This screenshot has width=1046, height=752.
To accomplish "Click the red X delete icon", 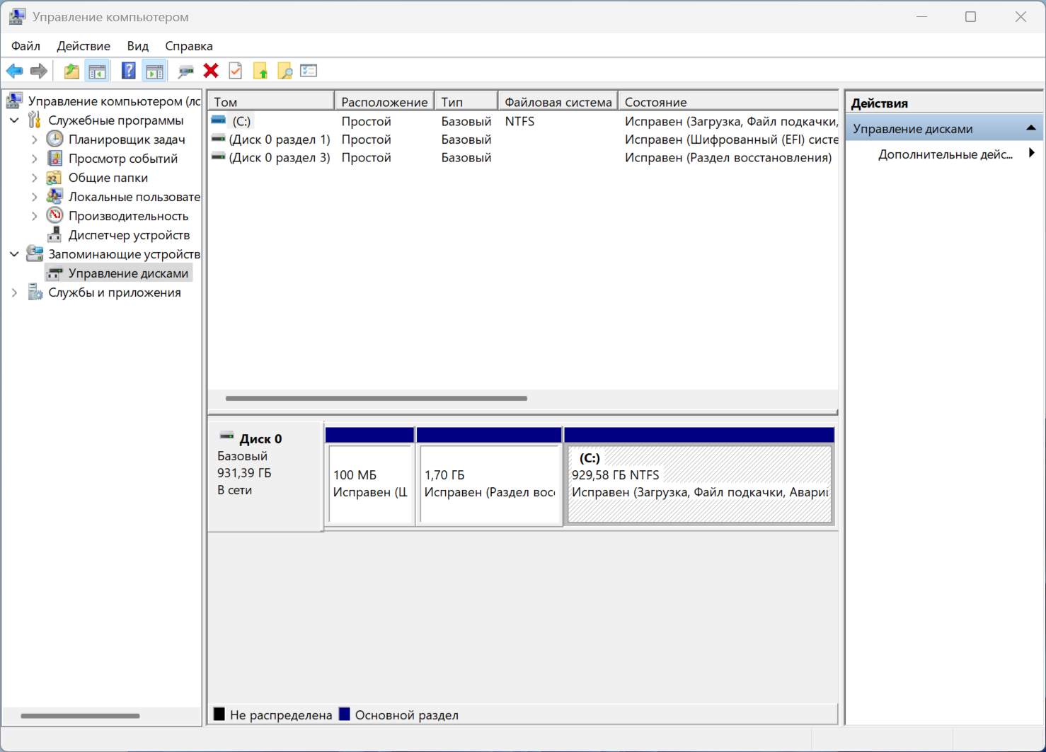I will 211,71.
